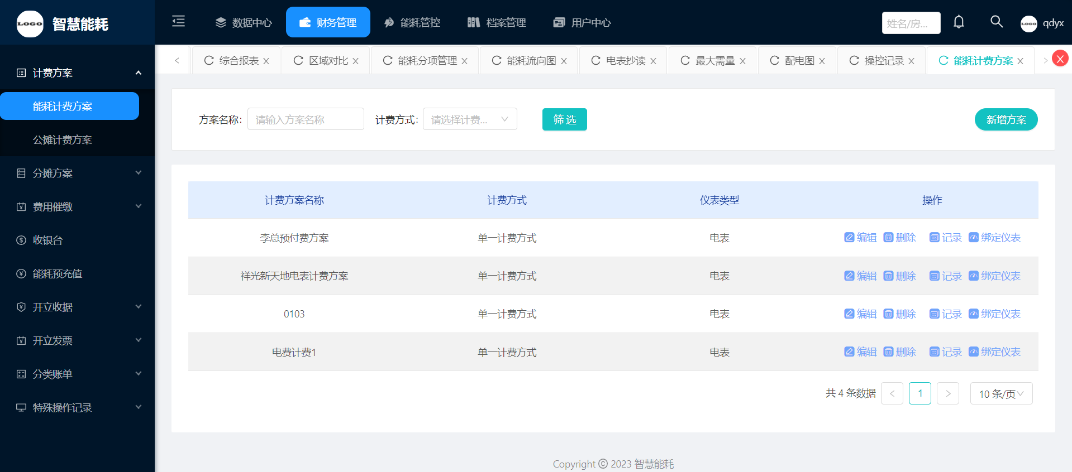Click the 新增方案 button
This screenshot has height=472, width=1072.
pos(1006,119)
